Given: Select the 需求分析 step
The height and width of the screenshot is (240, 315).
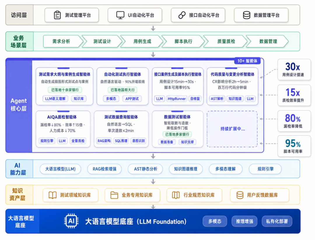Looking at the screenshot, I should [x=62, y=41].
